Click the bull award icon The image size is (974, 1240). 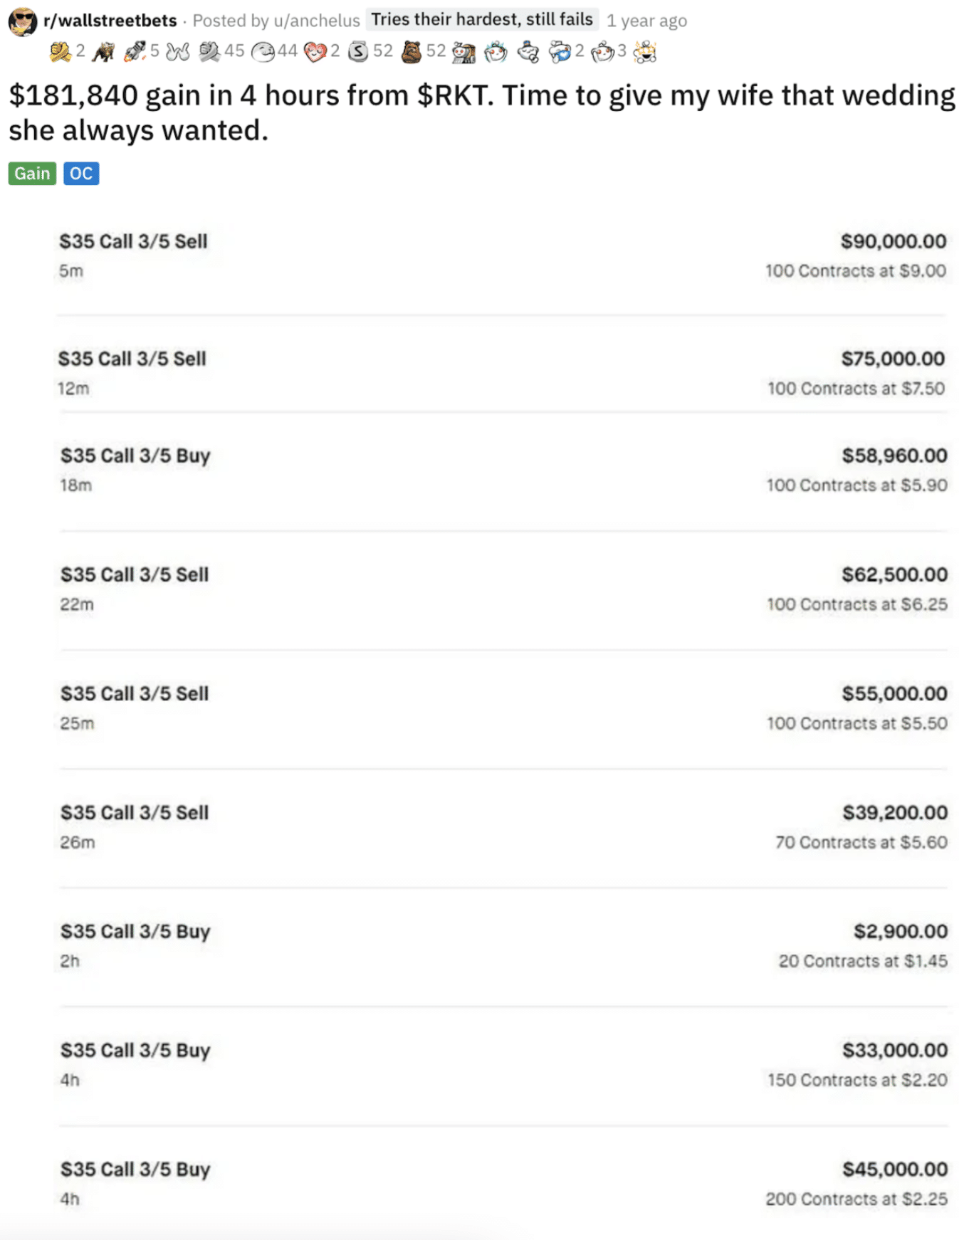(x=104, y=51)
